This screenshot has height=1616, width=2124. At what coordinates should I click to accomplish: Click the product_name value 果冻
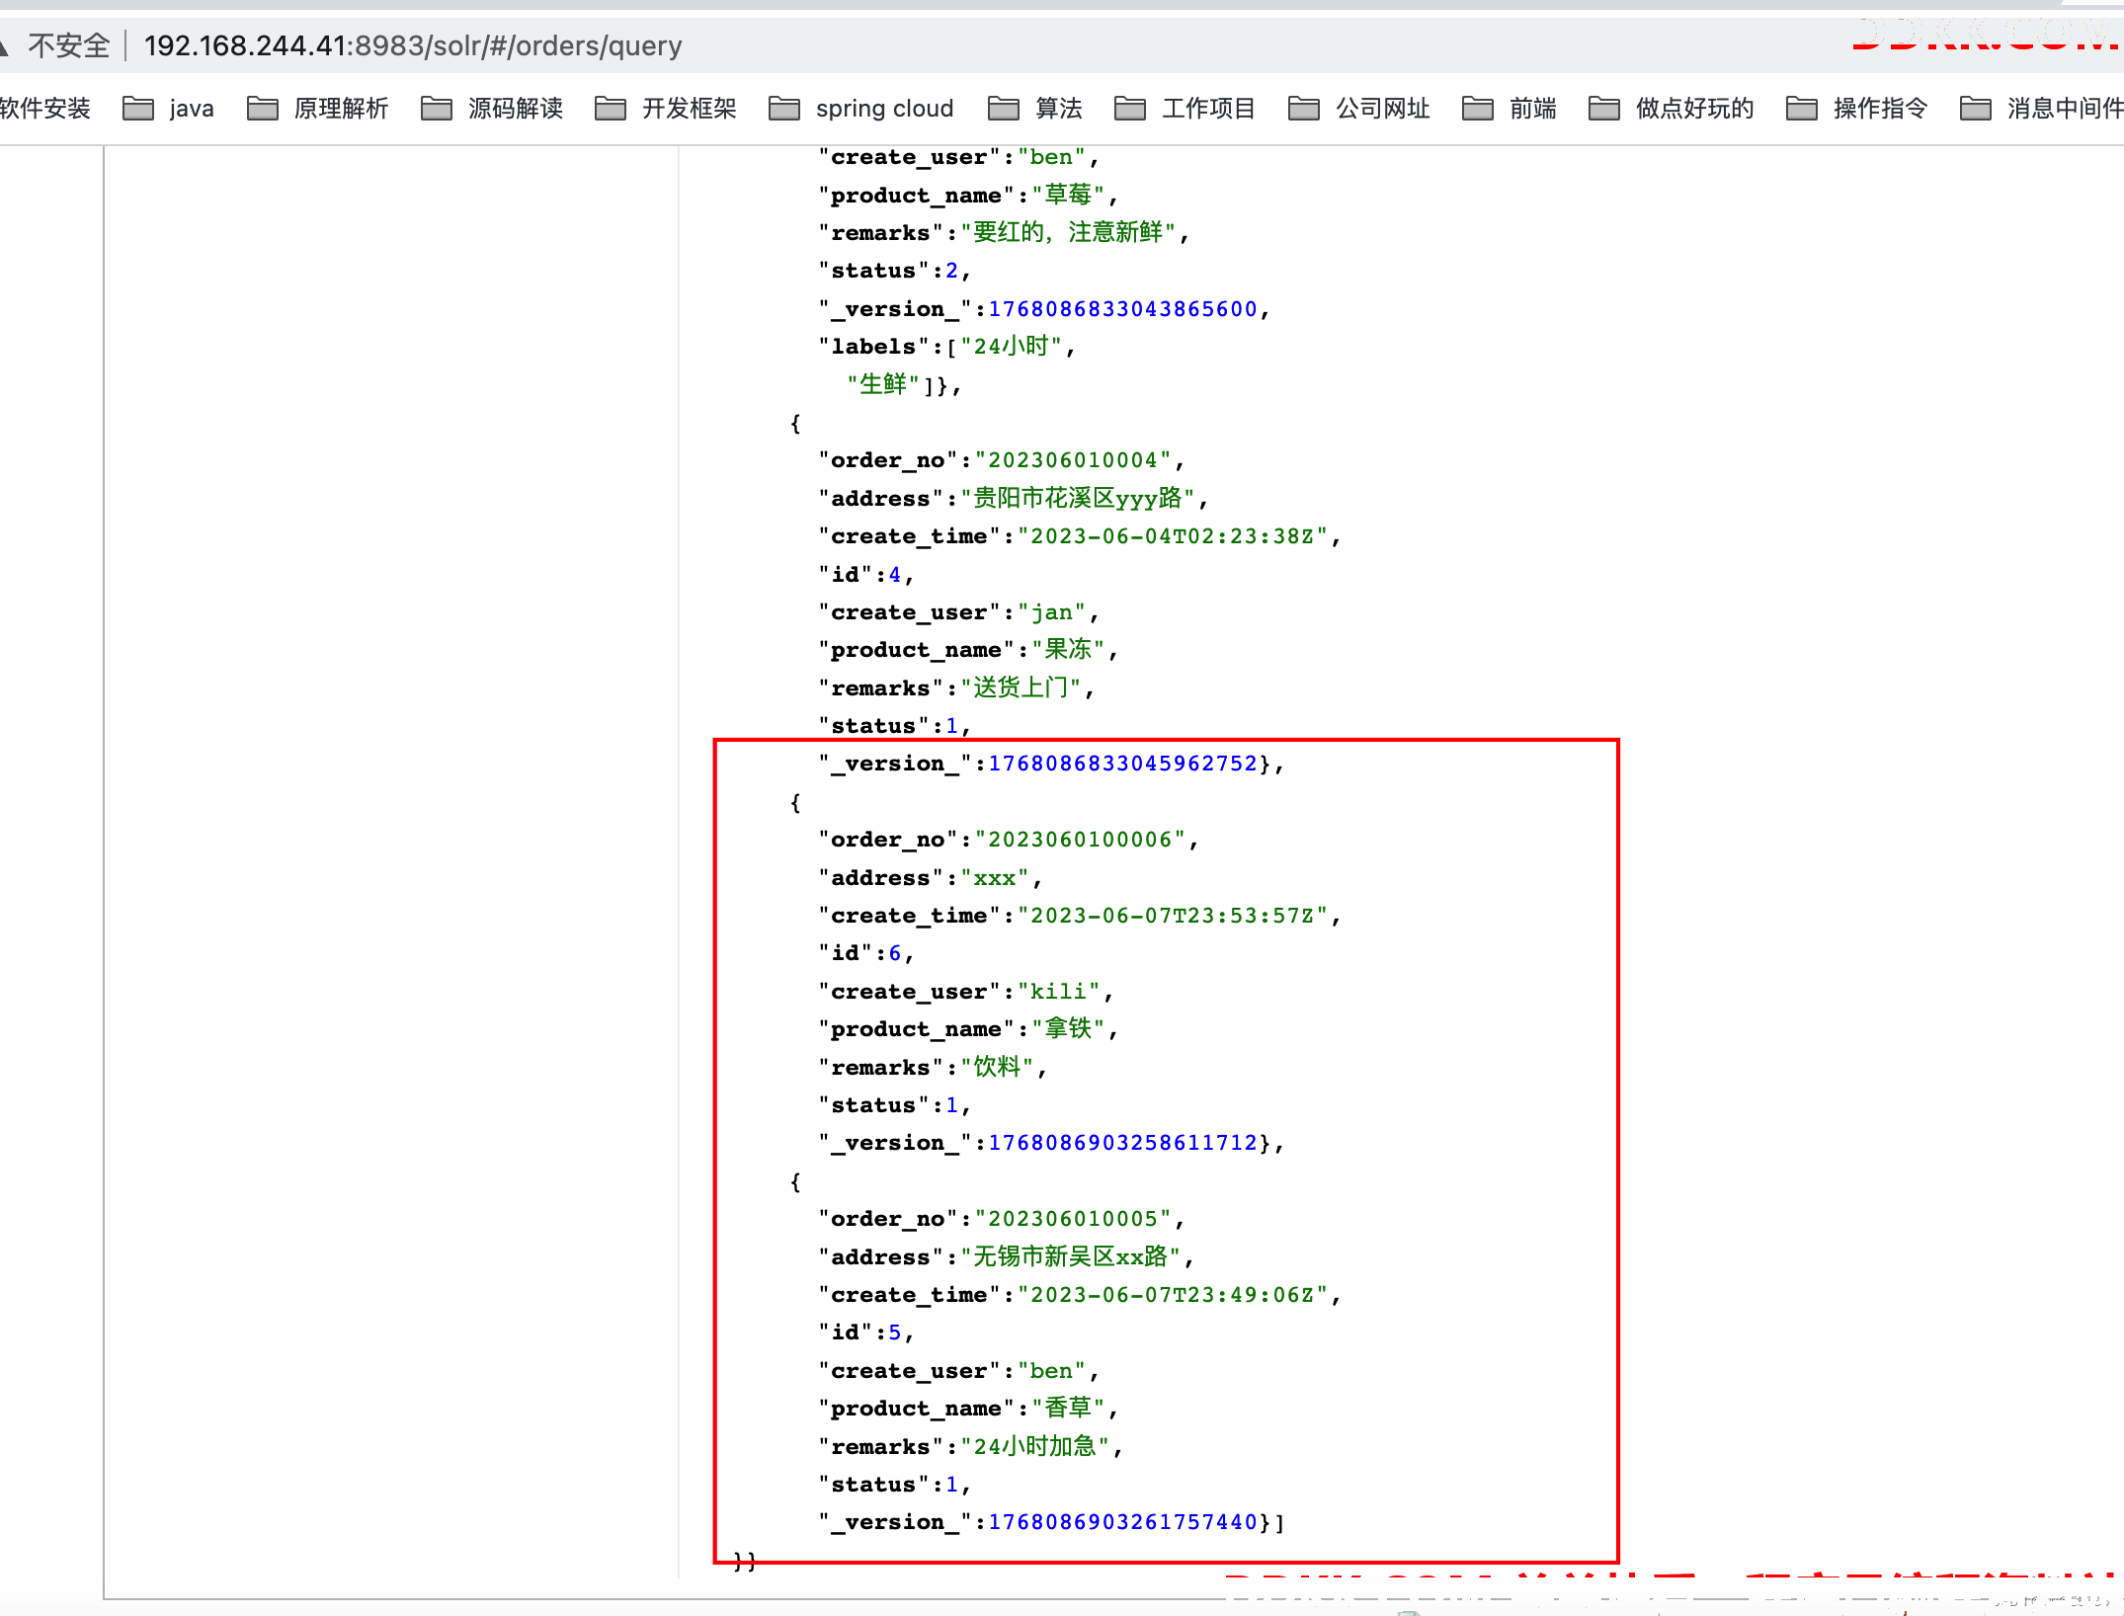[x=1068, y=650]
